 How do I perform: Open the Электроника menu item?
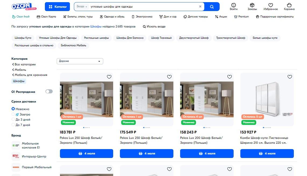[x=142, y=17]
